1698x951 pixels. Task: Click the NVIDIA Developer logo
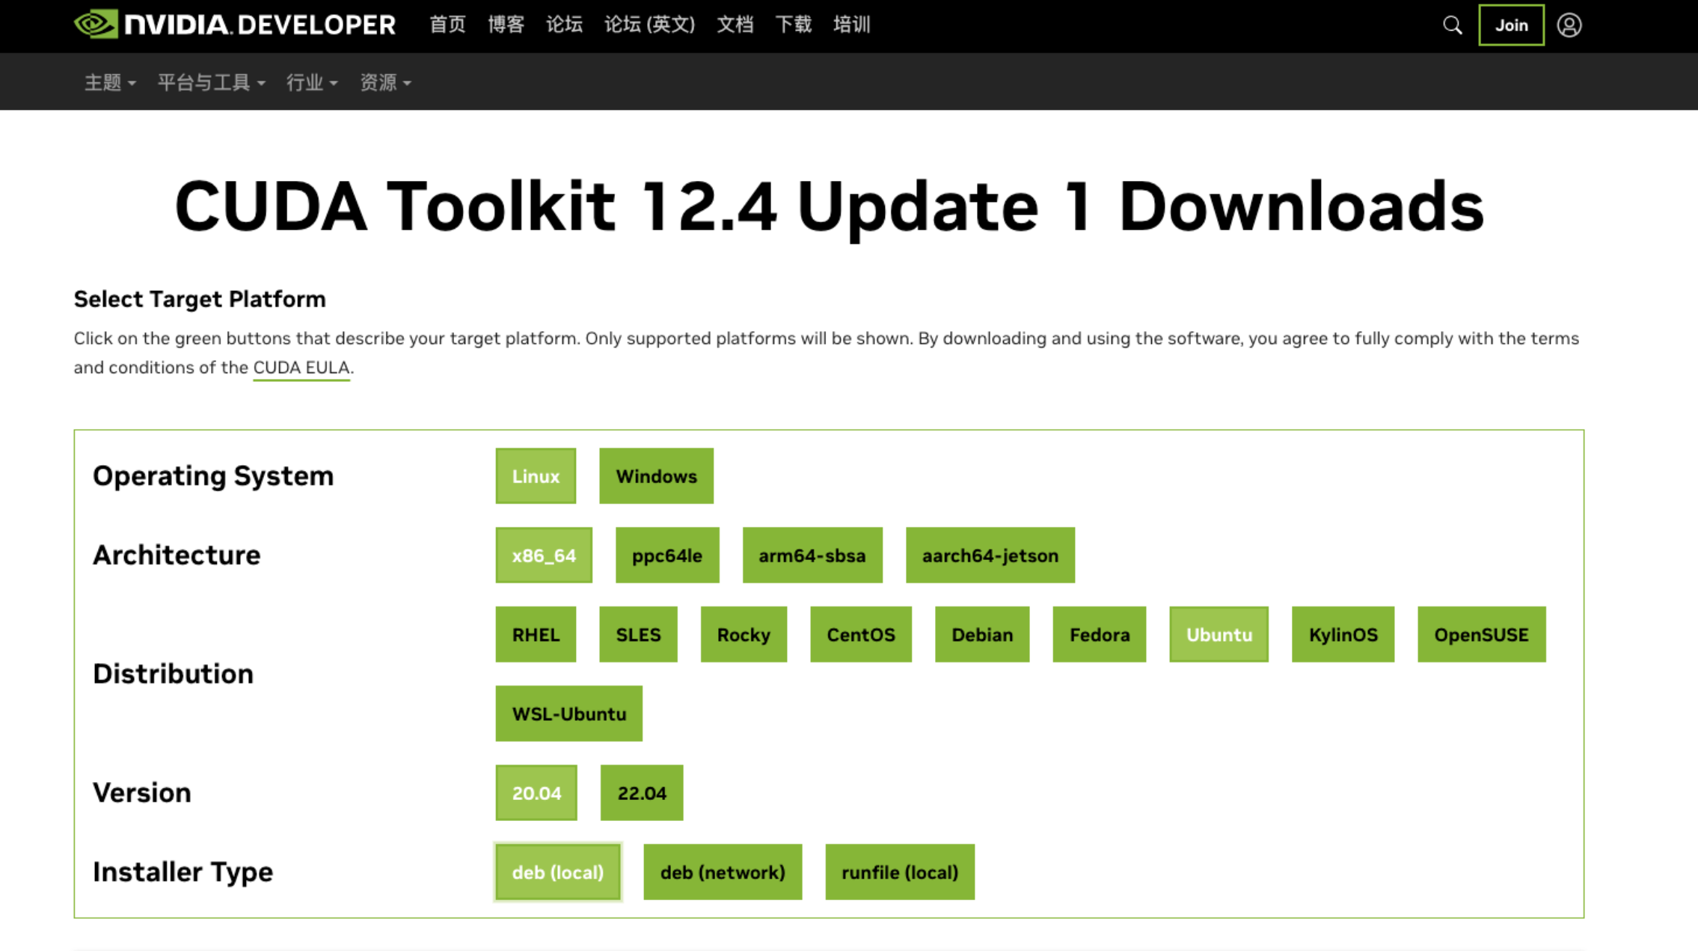(235, 25)
